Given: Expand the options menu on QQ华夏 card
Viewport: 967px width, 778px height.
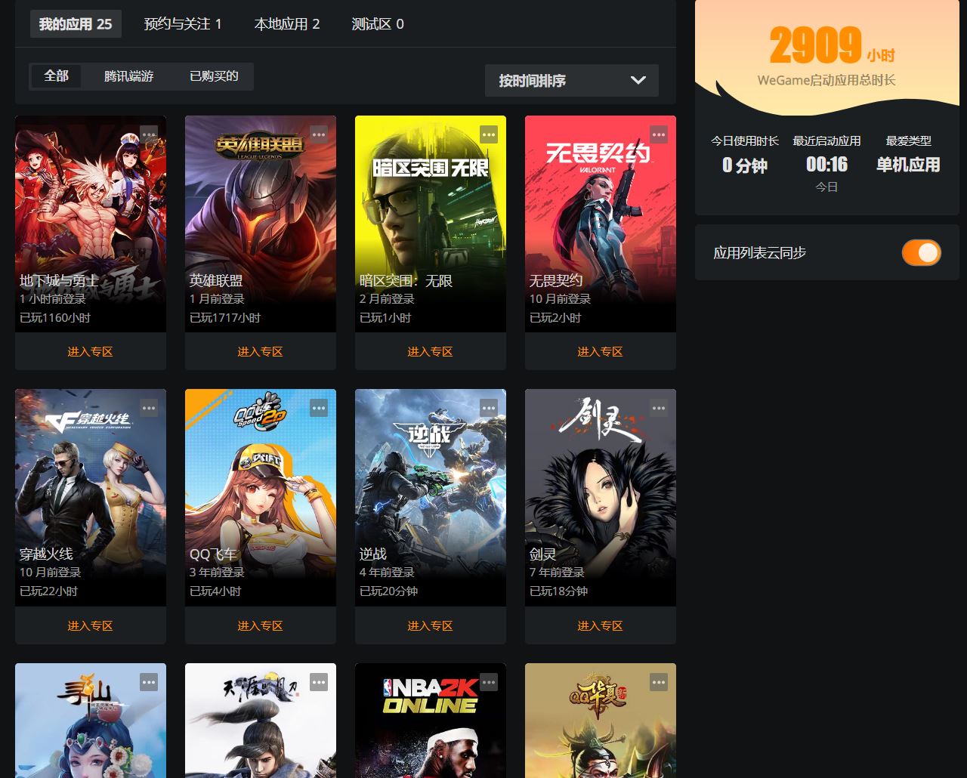Looking at the screenshot, I should pyautogui.click(x=659, y=682).
